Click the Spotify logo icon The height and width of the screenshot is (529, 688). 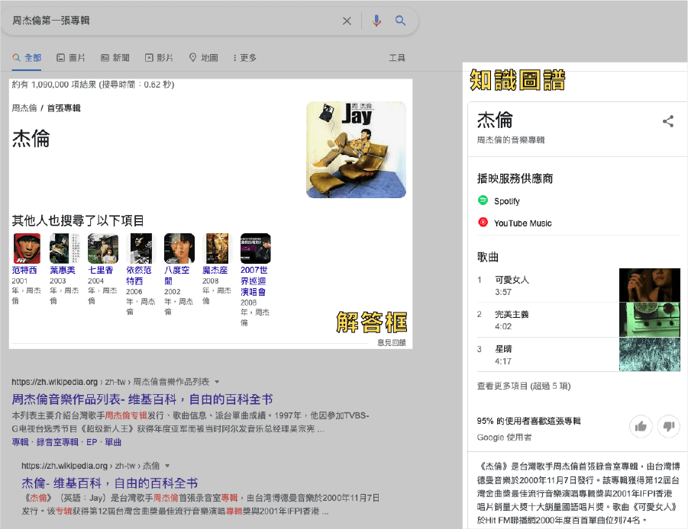(x=483, y=200)
